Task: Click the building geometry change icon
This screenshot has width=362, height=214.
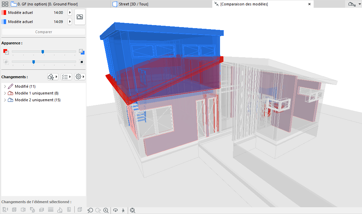Action: 60,210
